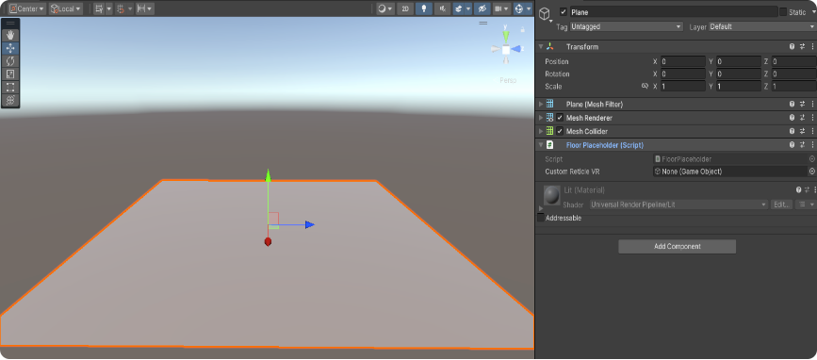Toggle scene effects icon
The image size is (817, 360).
pyautogui.click(x=459, y=8)
